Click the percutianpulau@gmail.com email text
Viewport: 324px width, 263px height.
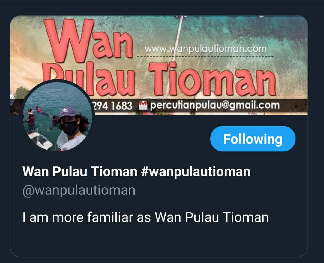coord(215,106)
